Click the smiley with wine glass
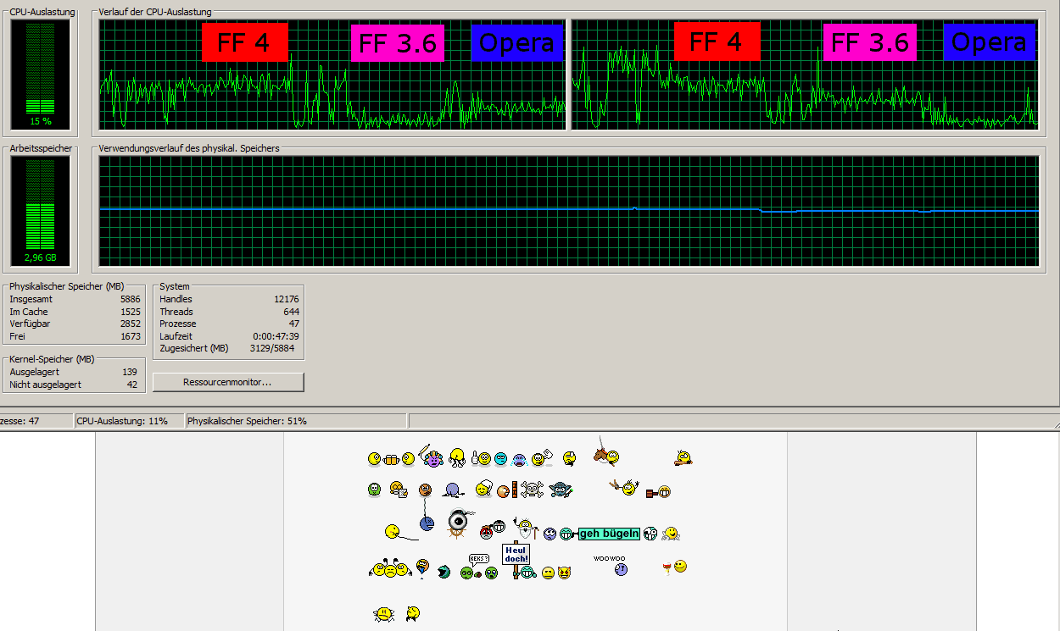Screen dimensions: 1060x631 [675, 567]
